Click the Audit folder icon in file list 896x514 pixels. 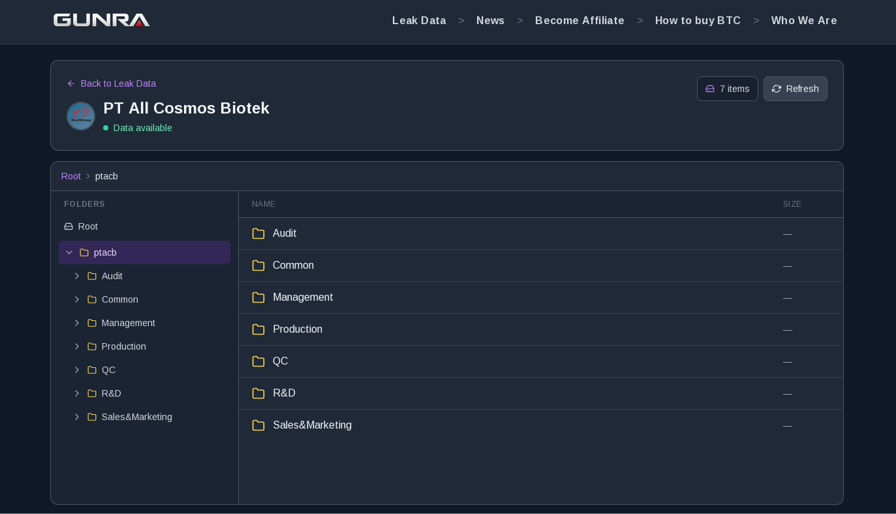click(x=258, y=234)
